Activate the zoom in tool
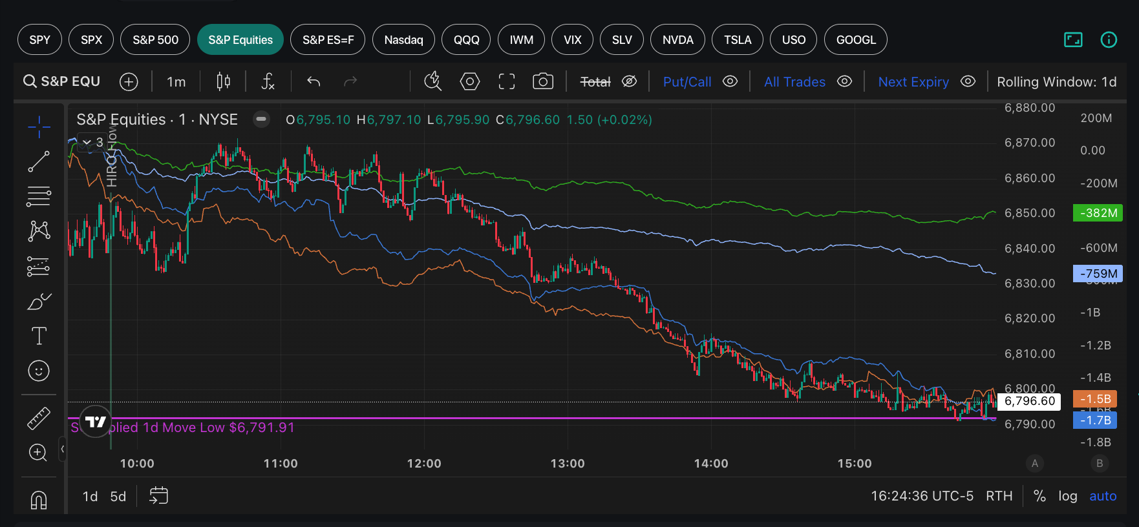1139x527 pixels. tap(39, 452)
